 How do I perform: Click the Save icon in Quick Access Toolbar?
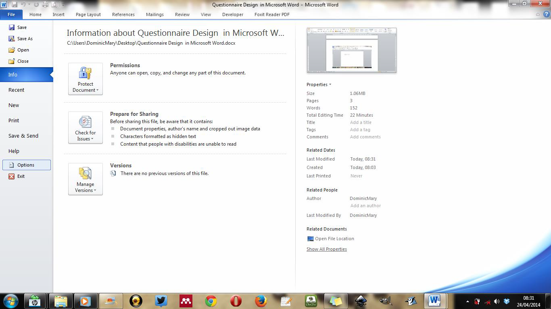tap(15, 4)
